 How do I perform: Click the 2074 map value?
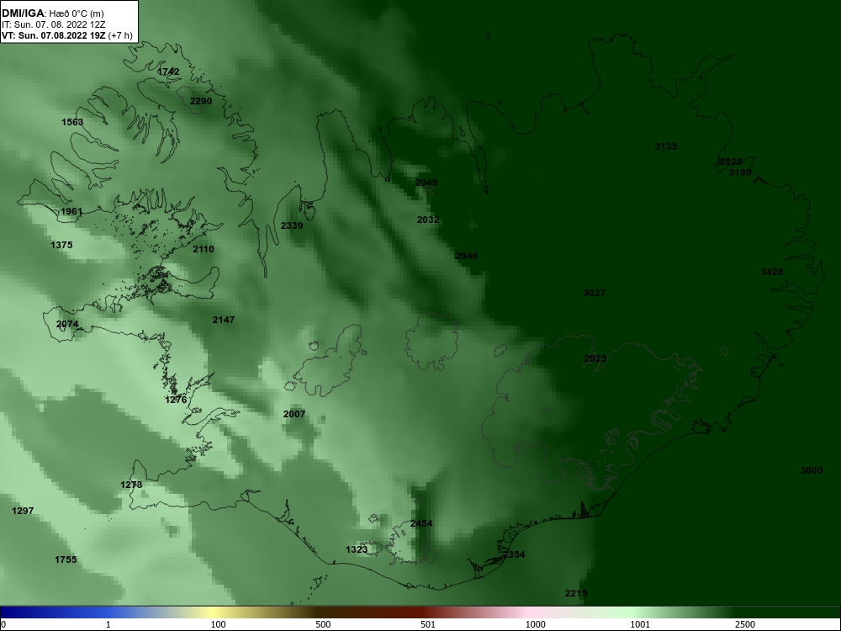click(x=67, y=324)
